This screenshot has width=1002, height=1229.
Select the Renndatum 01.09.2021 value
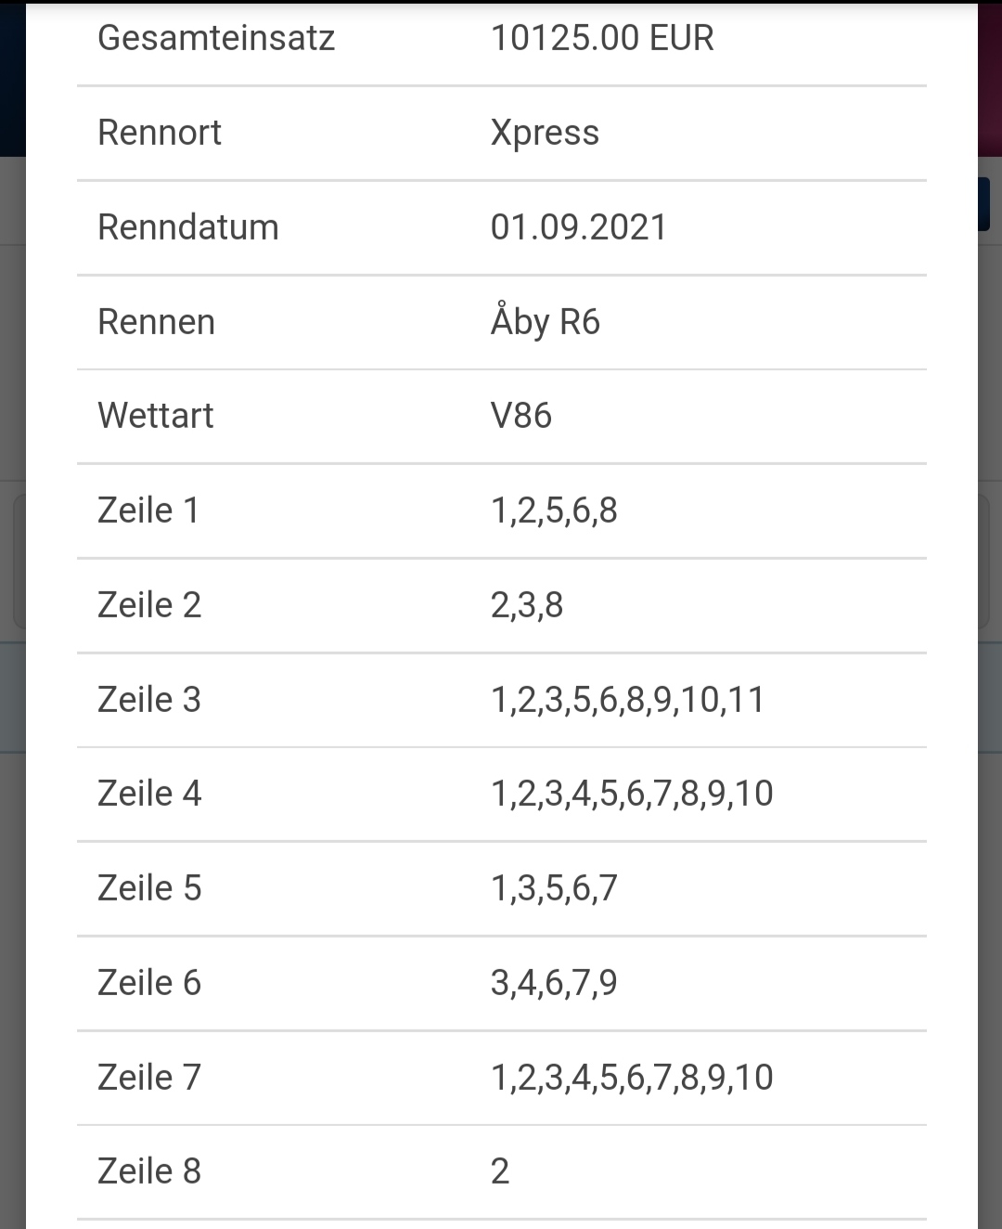[579, 227]
